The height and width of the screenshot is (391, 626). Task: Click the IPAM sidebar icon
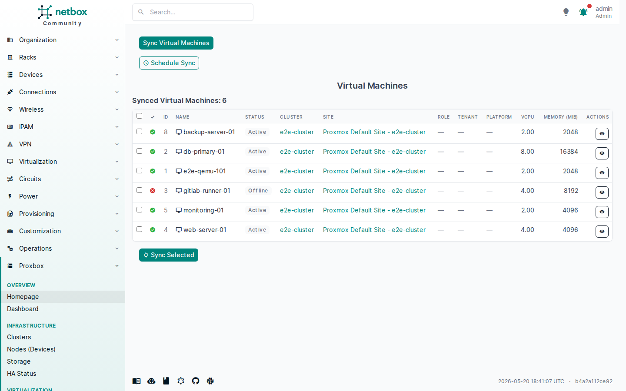click(x=10, y=127)
